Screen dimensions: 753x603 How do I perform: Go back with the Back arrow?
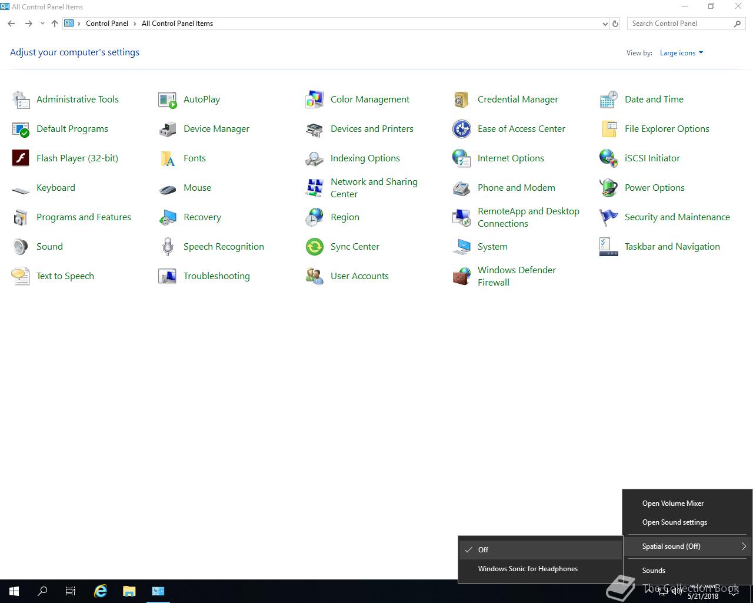pyautogui.click(x=11, y=24)
